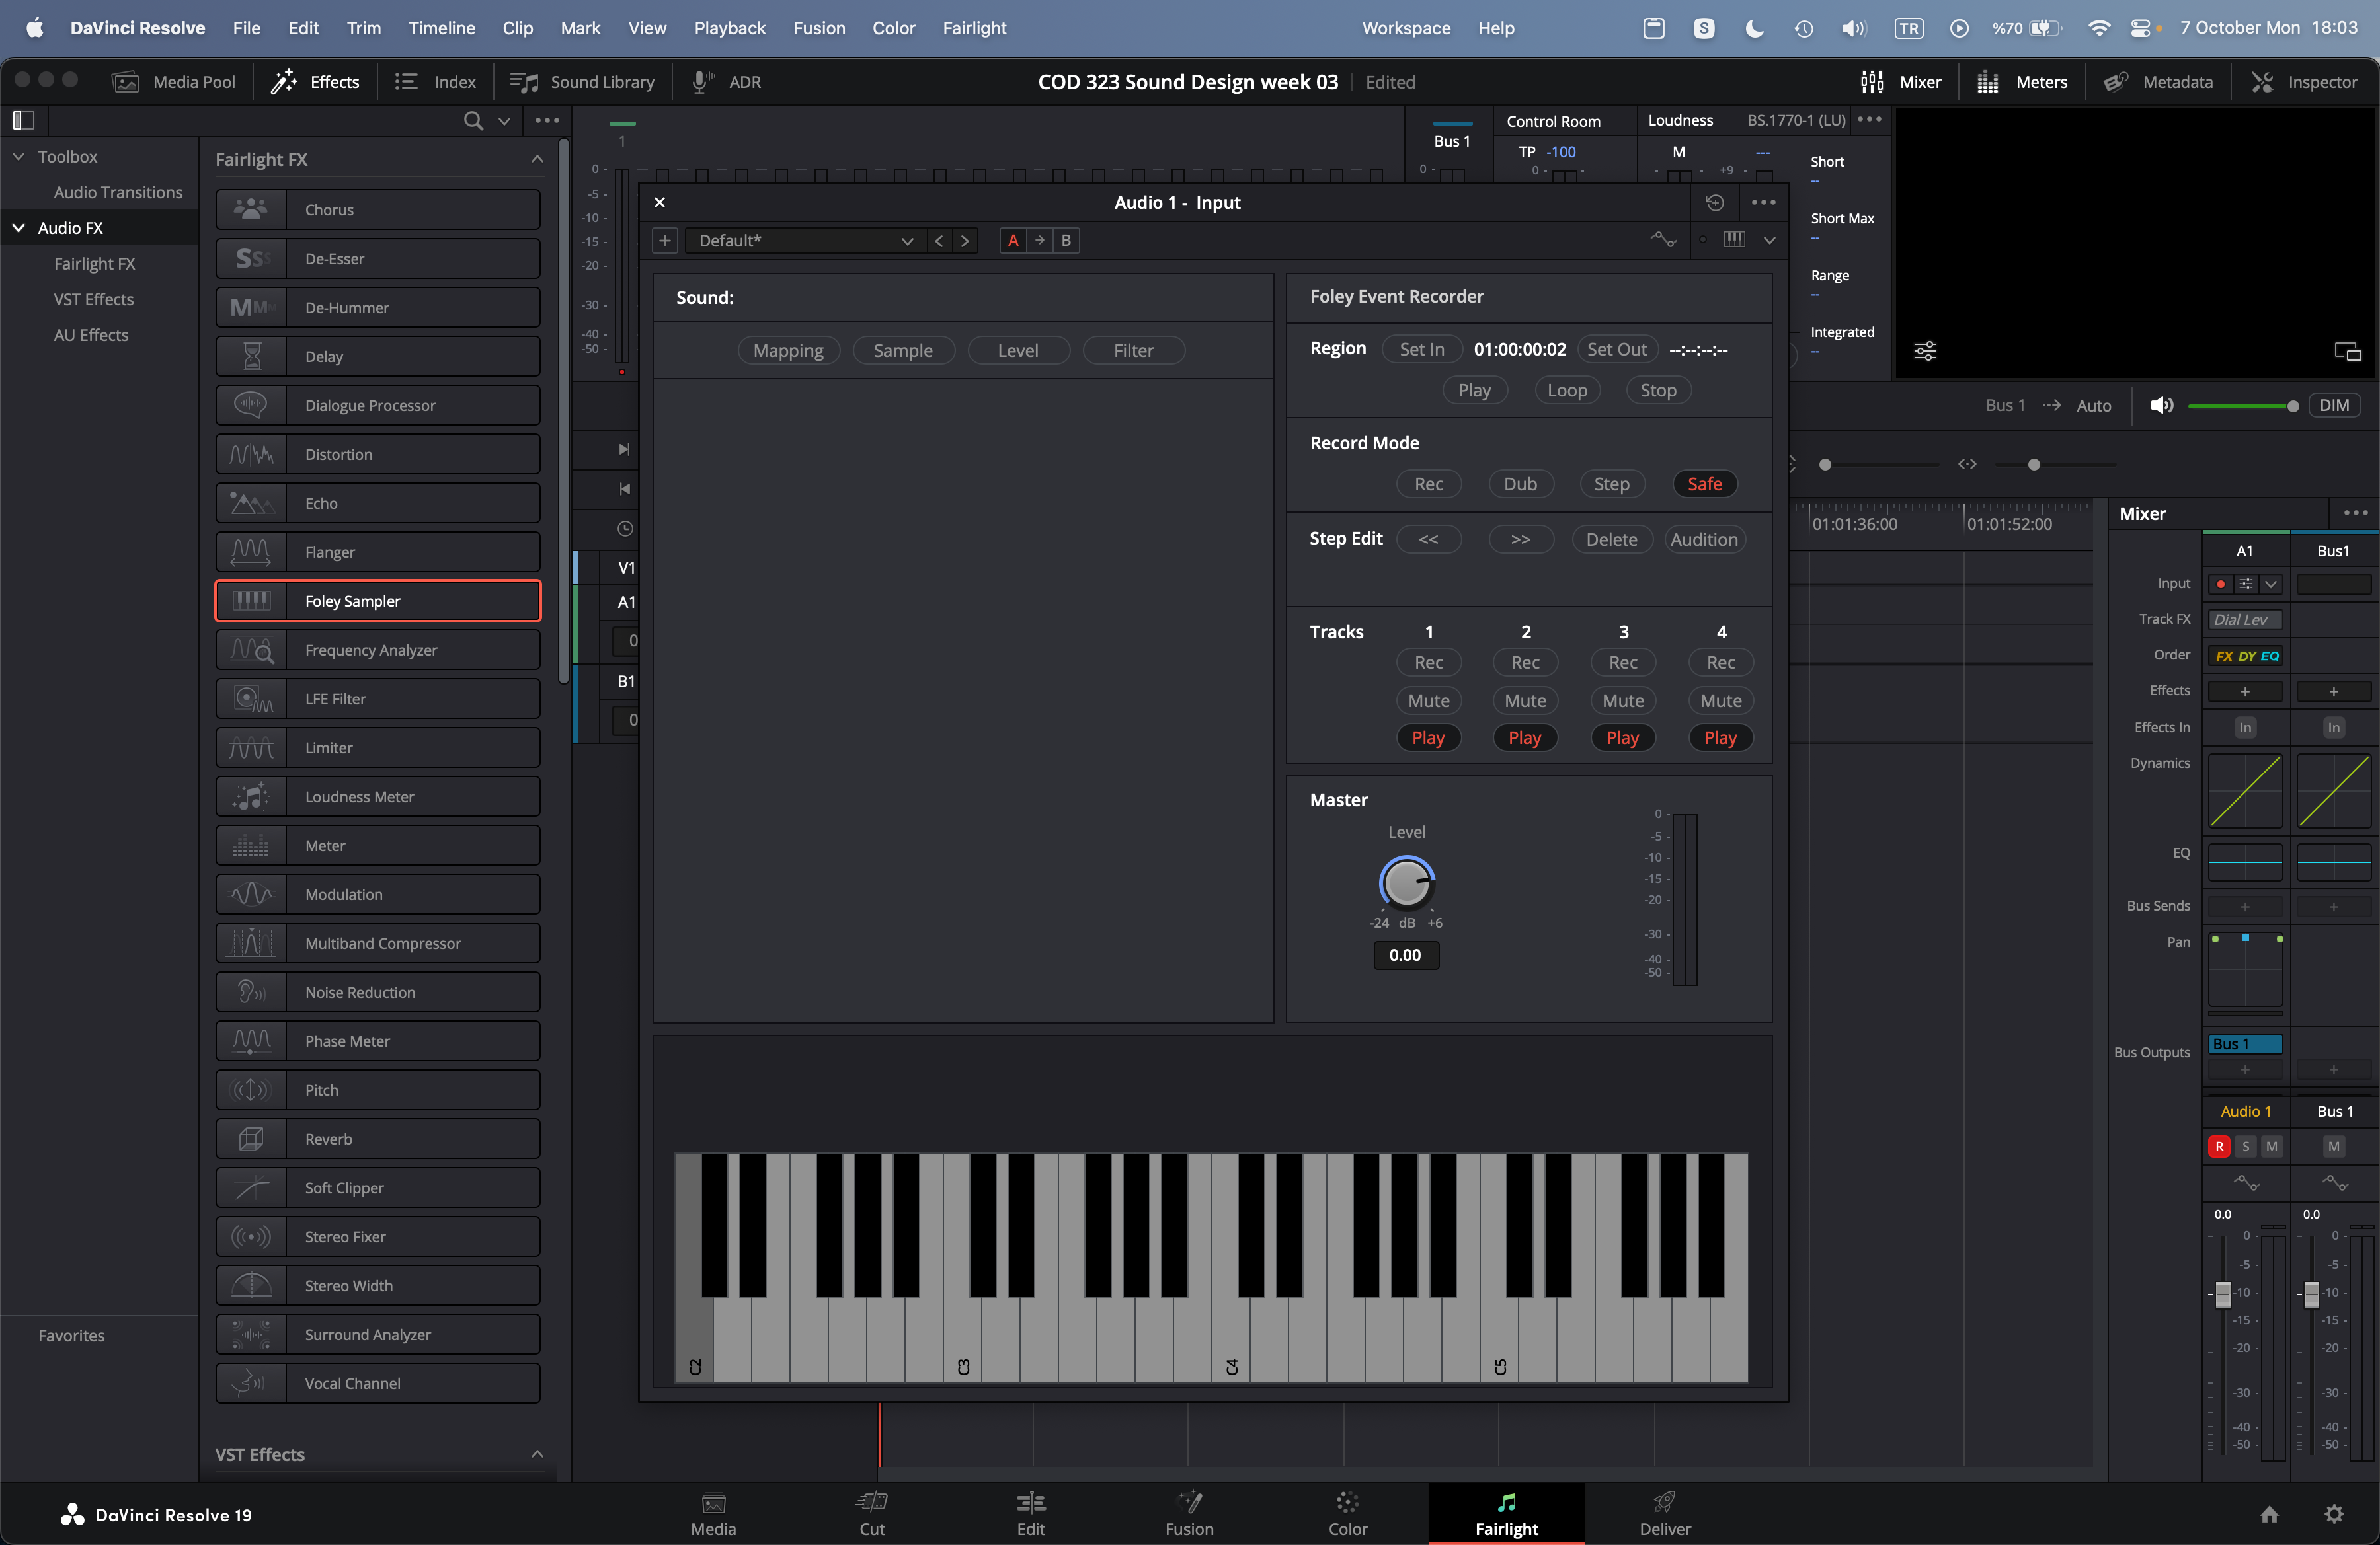Switch to the Deliver page
The image size is (2380, 1545).
pyautogui.click(x=1664, y=1513)
